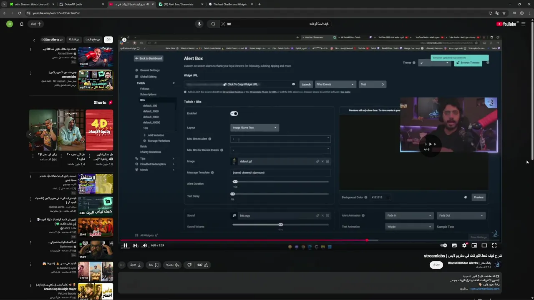Open Fade Out animation dropdown
Viewport: 534px width, 300px height.
pos(461,215)
